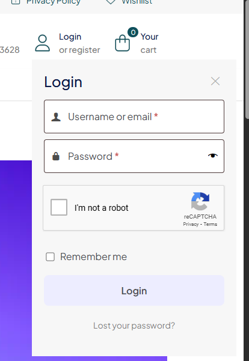Click the padlock icon in password field

pos(56,156)
